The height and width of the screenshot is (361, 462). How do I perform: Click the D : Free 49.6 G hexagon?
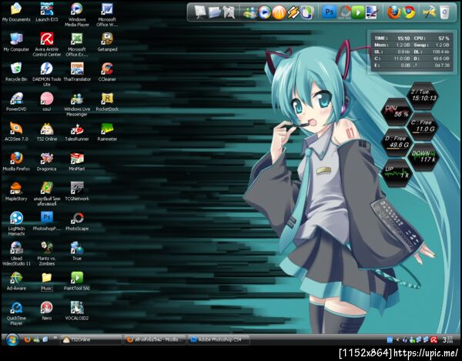pos(397,142)
